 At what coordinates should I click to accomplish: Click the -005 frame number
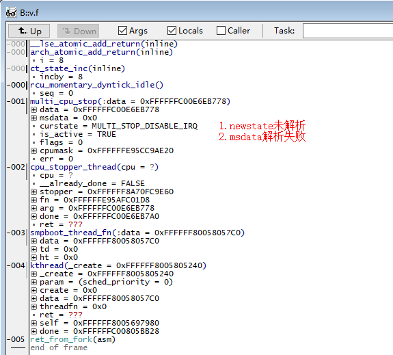tap(16, 339)
